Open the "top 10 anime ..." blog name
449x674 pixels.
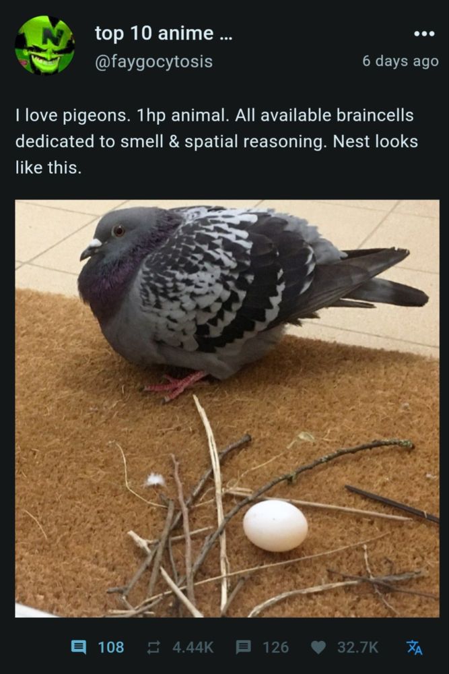(164, 34)
